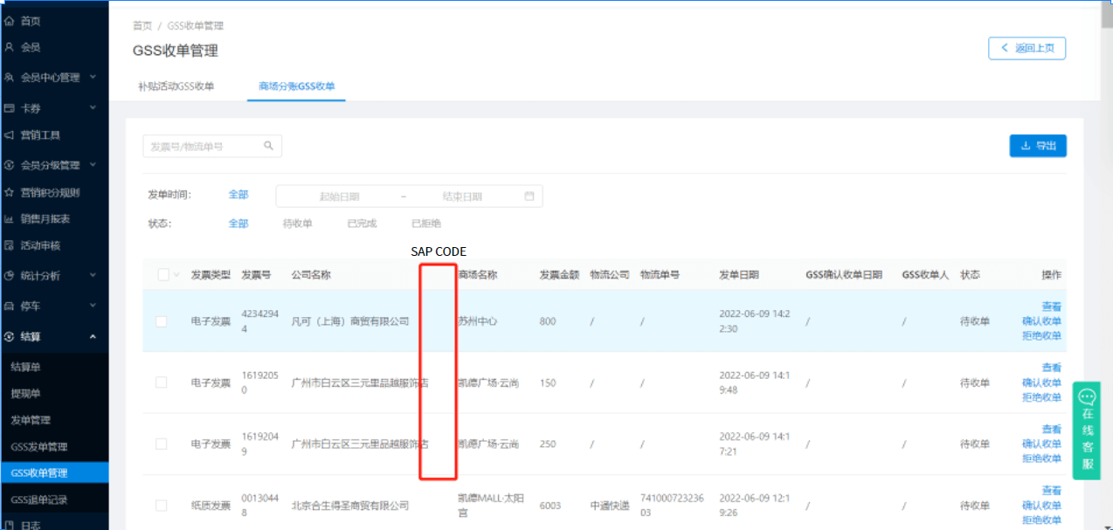Go to 首页 via the breadcrumb
The height and width of the screenshot is (530, 1113).
pos(142,26)
